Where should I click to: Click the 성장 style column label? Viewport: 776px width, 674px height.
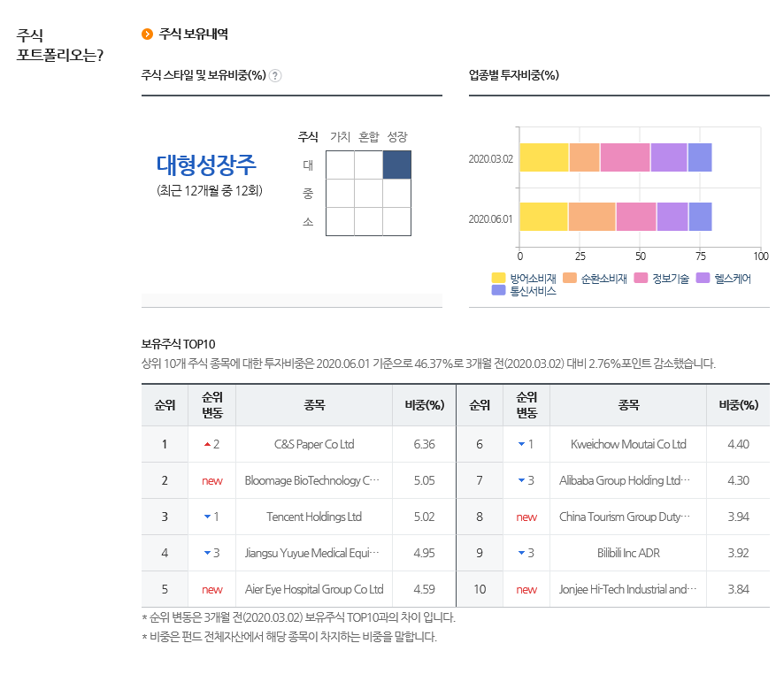[x=397, y=136]
